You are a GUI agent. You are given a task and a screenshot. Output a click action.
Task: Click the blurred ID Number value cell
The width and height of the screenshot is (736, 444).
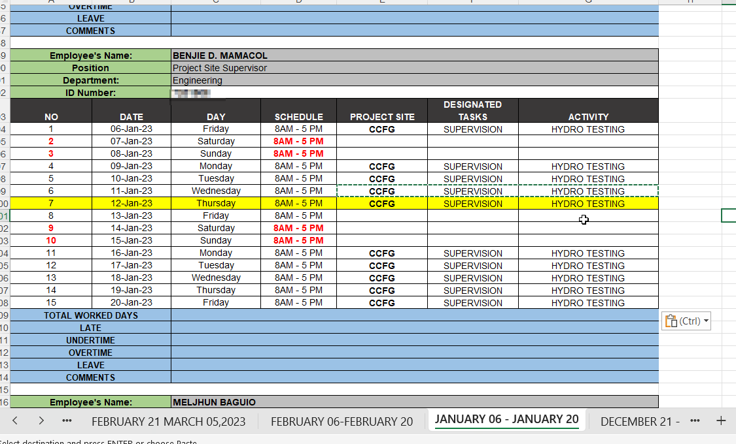[415, 93]
